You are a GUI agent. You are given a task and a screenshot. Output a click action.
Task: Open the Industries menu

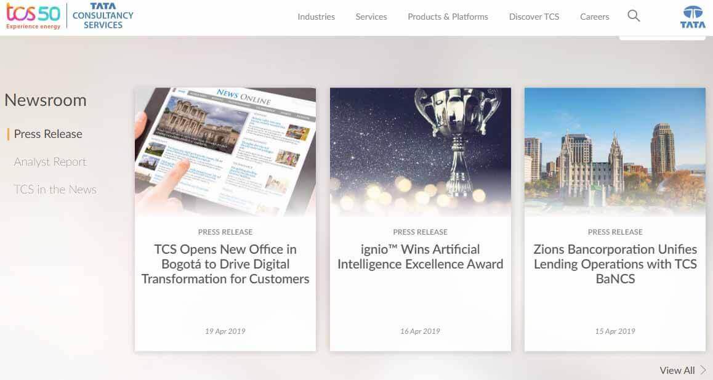[316, 17]
